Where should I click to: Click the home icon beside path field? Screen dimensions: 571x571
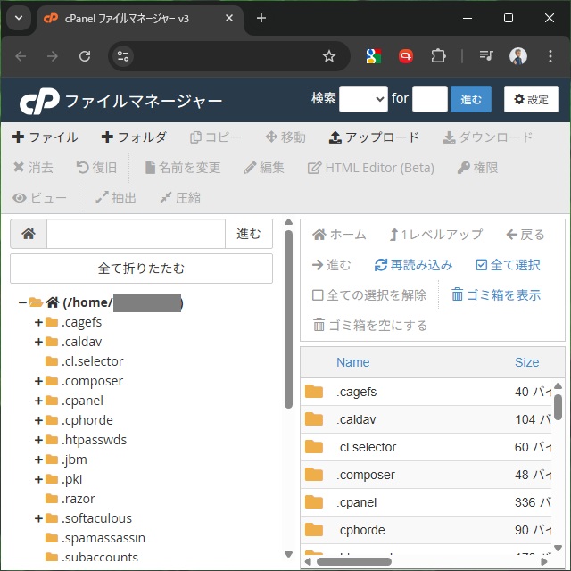point(29,234)
